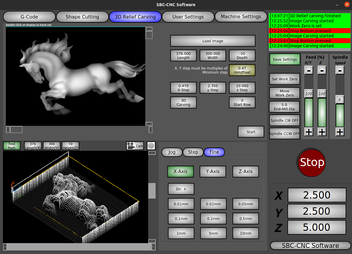Increase spindle speed with plus button
The height and width of the screenshot is (254, 352).
pos(340,132)
